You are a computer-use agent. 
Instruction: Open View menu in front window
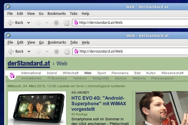[31, 42]
